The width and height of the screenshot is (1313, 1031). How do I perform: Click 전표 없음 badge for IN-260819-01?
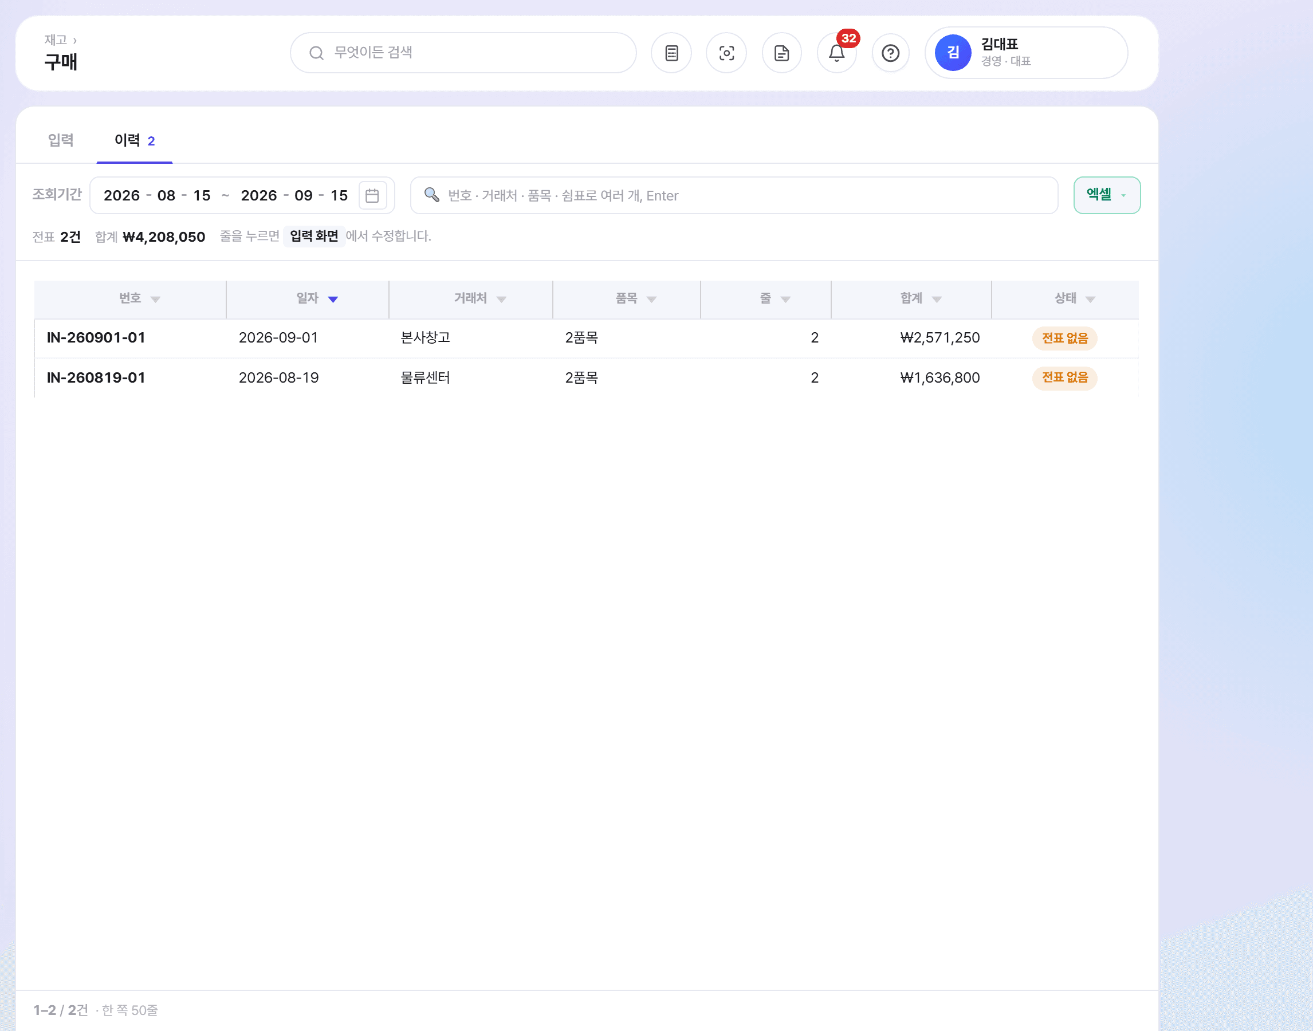(1064, 378)
